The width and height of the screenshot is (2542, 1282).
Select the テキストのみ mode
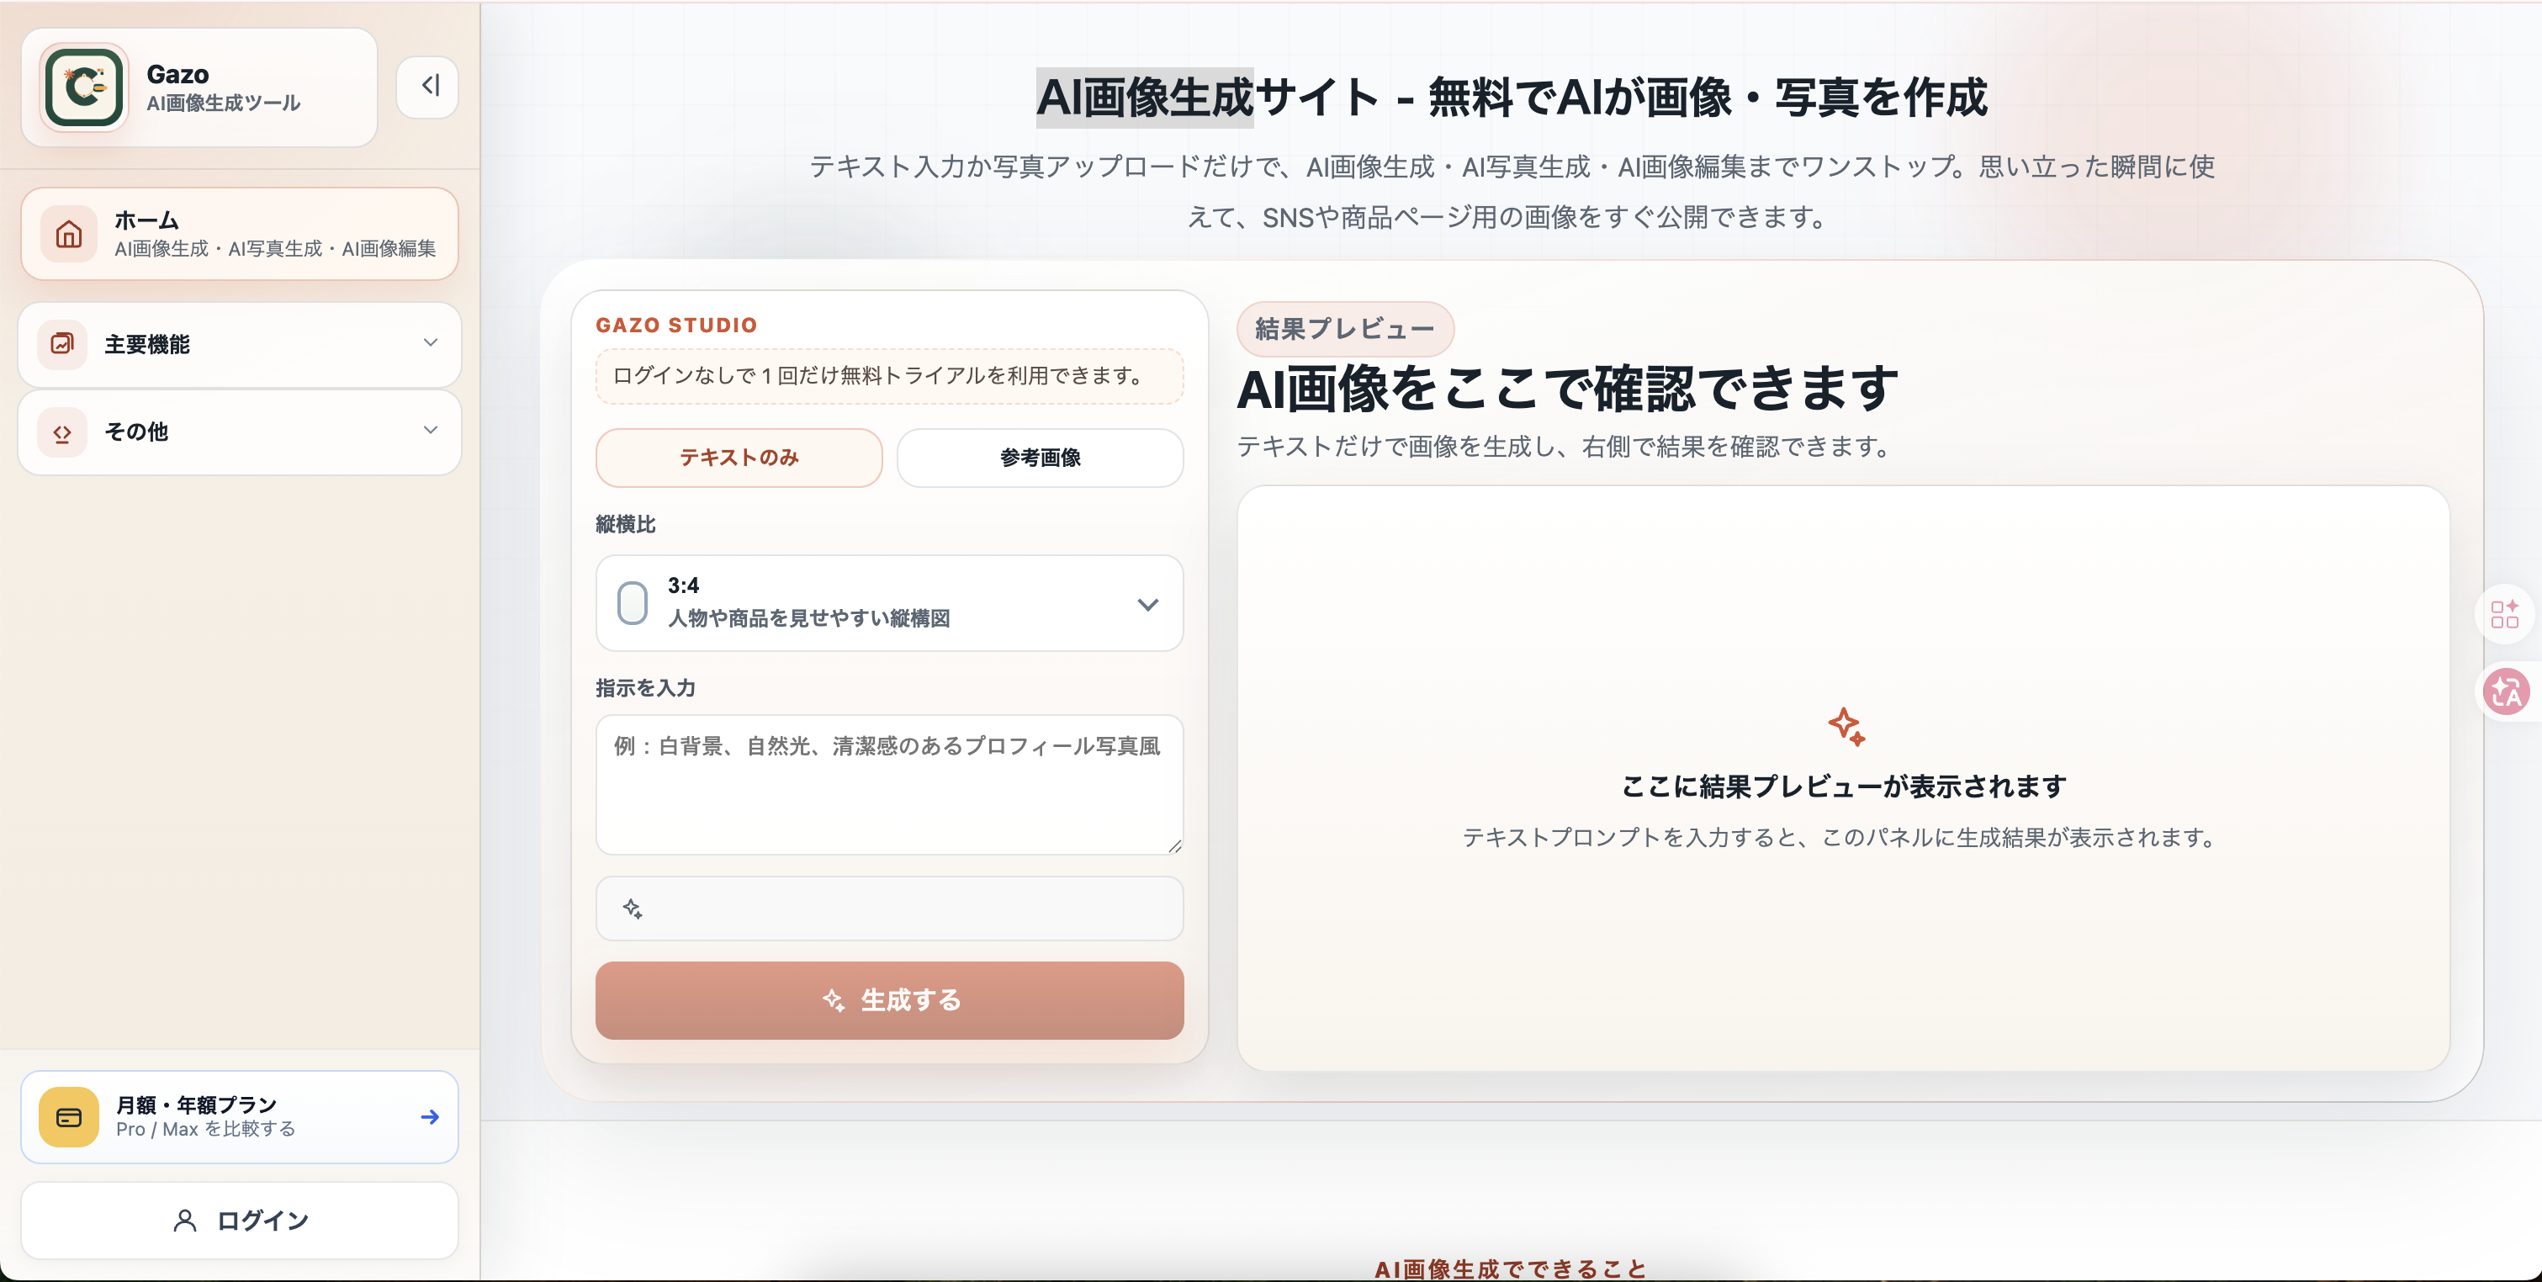point(739,458)
